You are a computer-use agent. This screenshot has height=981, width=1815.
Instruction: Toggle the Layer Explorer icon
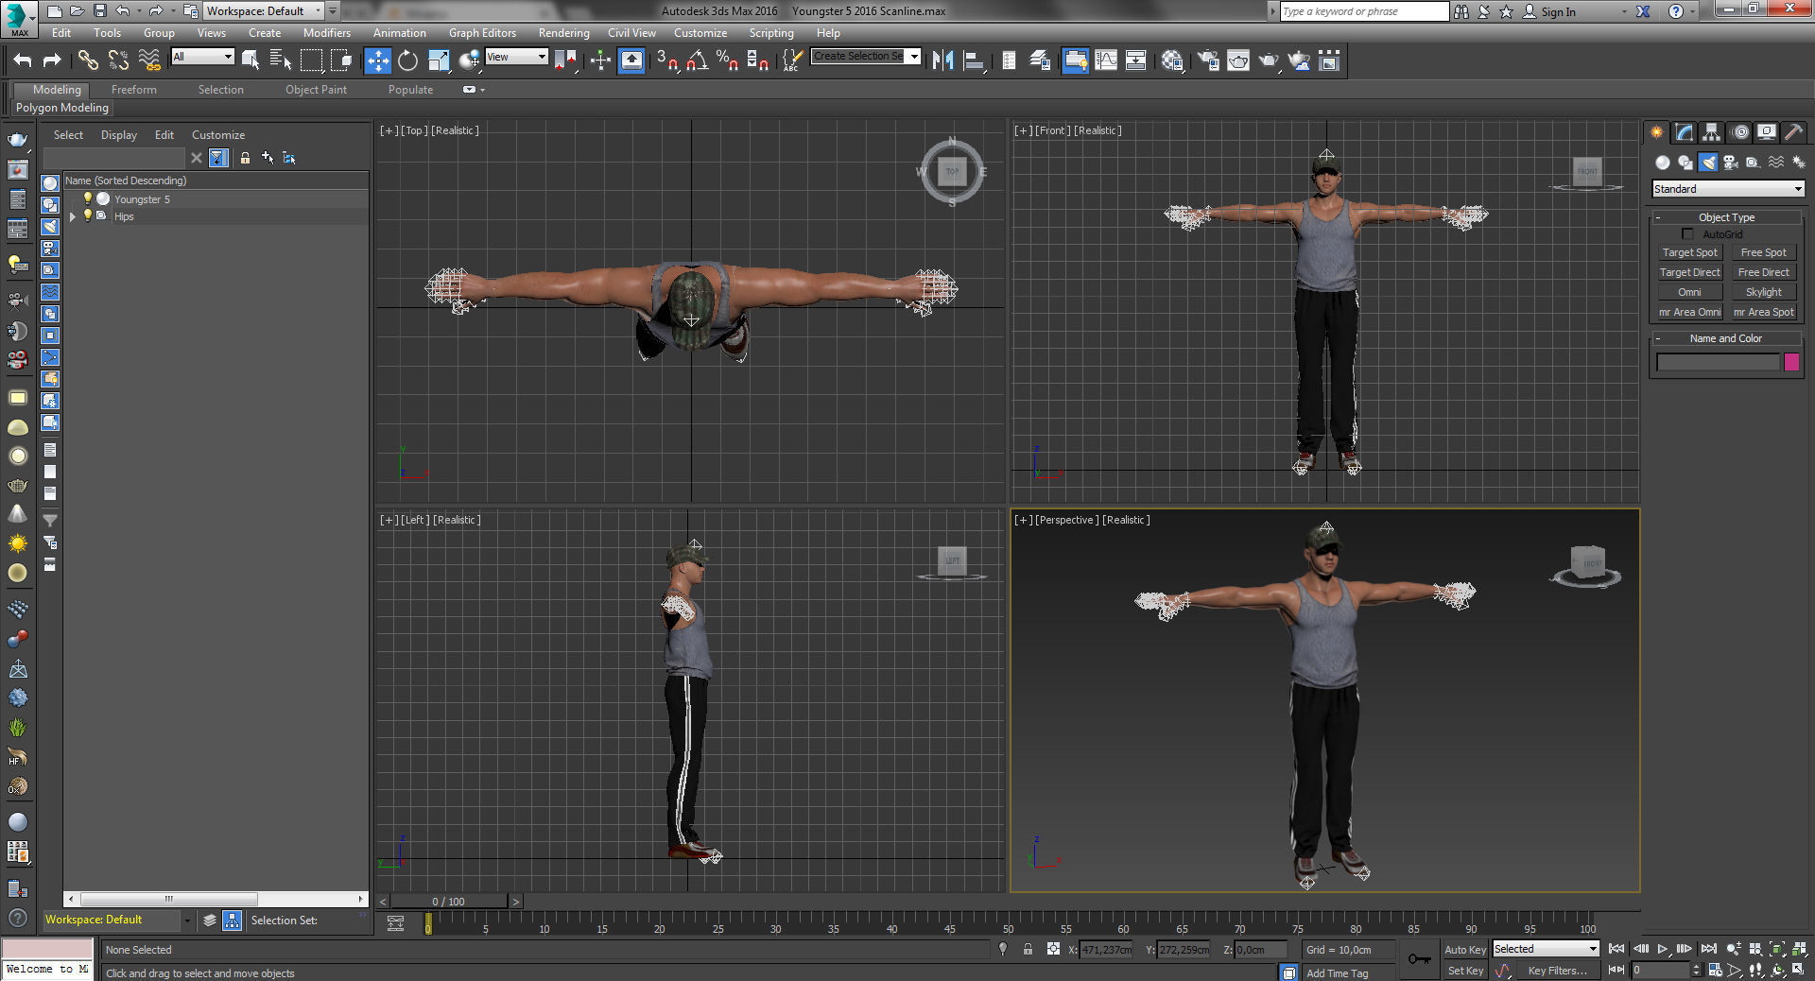coord(1040,60)
